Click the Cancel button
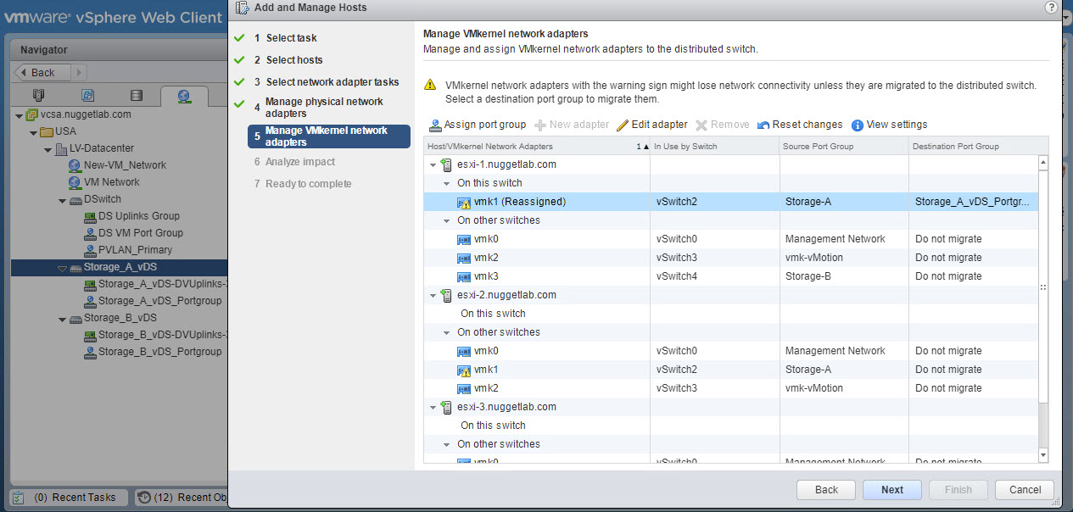The width and height of the screenshot is (1073, 512). (1025, 489)
